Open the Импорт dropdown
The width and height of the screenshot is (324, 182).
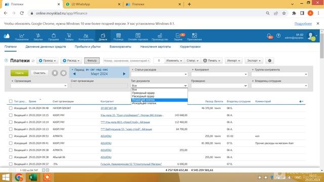(x=233, y=61)
